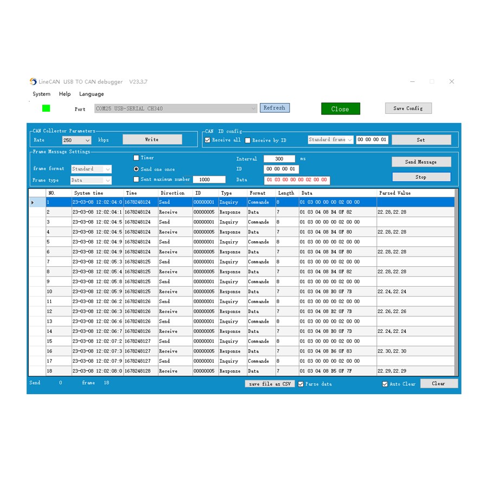The width and height of the screenshot is (488, 488).
Task: Click the LineCAN app logo icon
Action: pos(33,82)
